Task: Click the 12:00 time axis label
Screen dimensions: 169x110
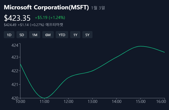Action: point(68,101)
